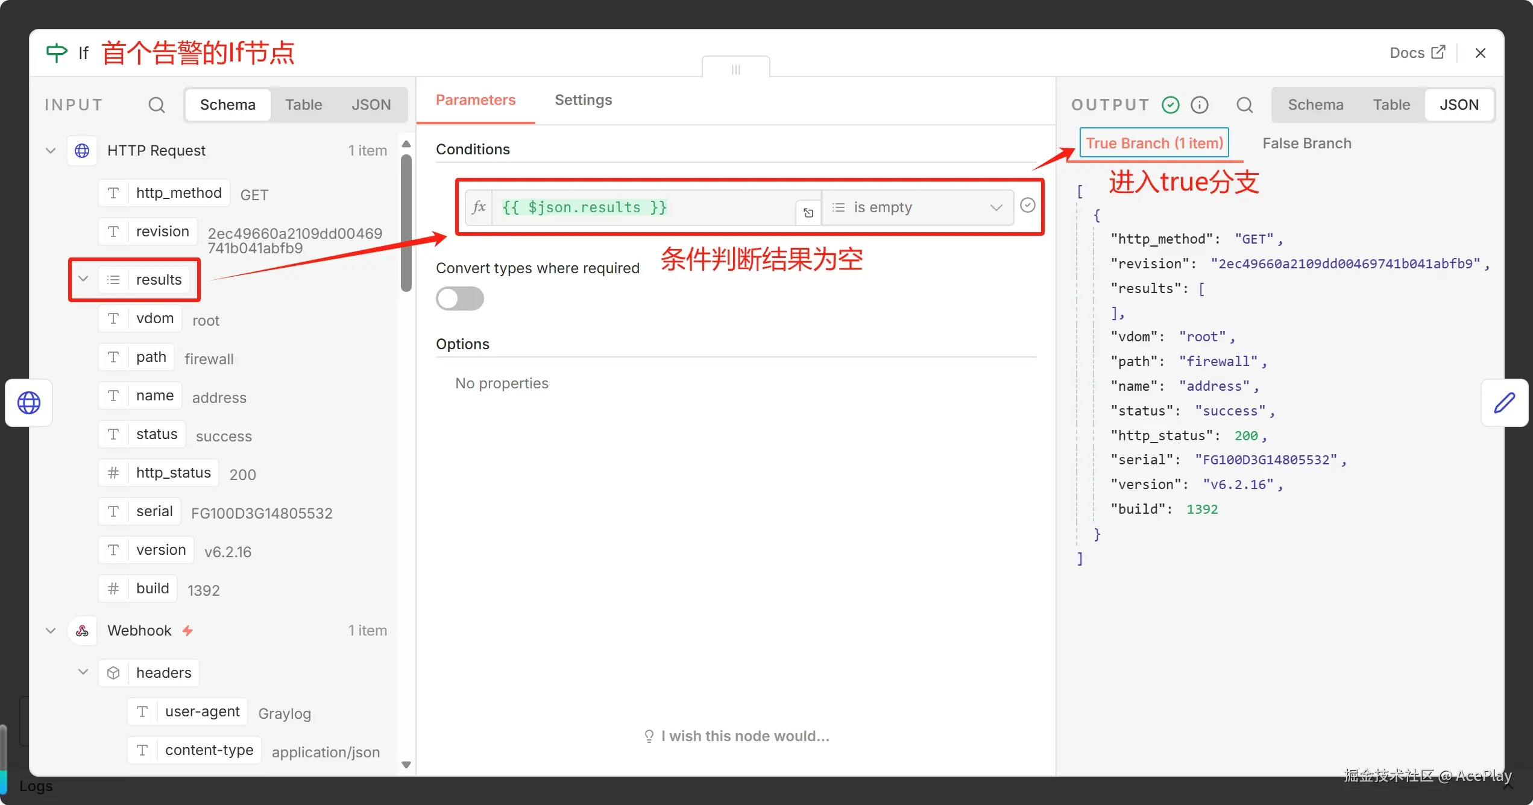The image size is (1533, 805).
Task: Click inside the condition expression input field
Action: (x=633, y=207)
